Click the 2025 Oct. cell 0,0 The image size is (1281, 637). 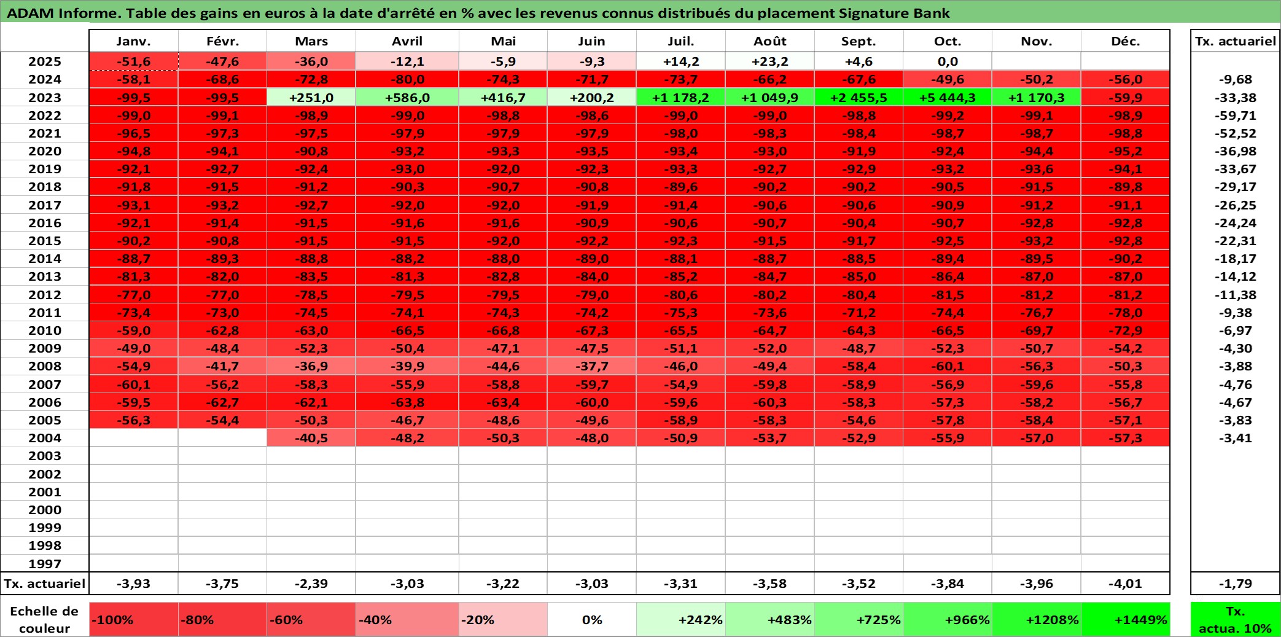(x=948, y=61)
